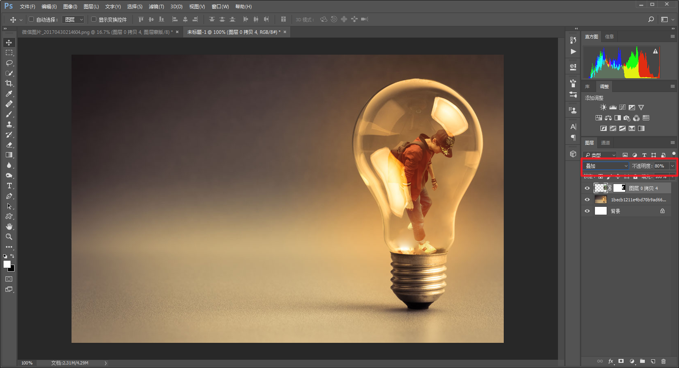The width and height of the screenshot is (679, 368).
Task: Select the Crop tool
Action: (9, 83)
